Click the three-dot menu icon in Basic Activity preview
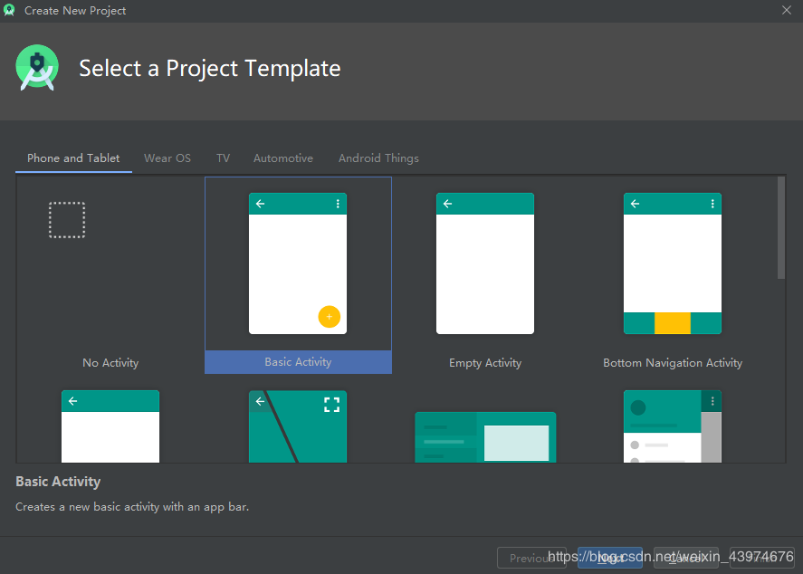The height and width of the screenshot is (574, 803). pyautogui.click(x=337, y=203)
